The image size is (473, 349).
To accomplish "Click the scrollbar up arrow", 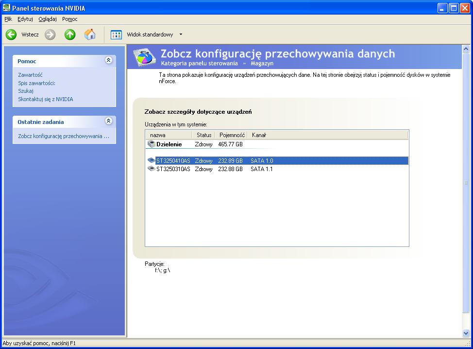I will [466, 49].
